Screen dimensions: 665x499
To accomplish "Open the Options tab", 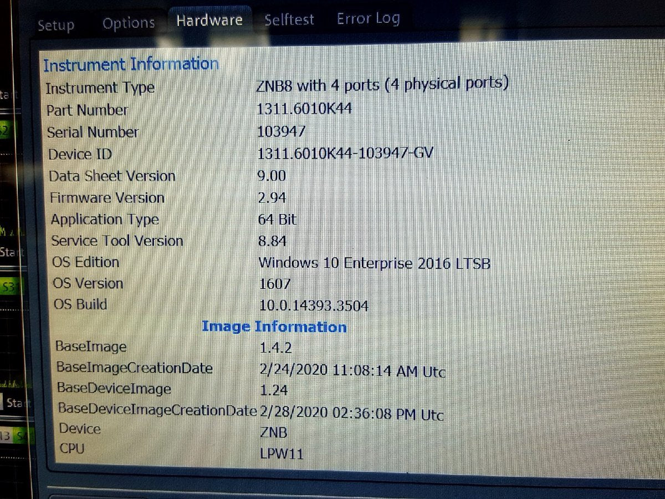I will [x=129, y=23].
